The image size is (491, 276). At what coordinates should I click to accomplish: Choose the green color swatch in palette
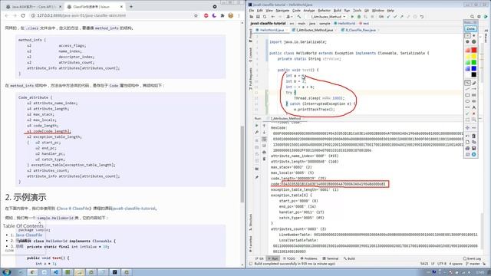[474, 63]
